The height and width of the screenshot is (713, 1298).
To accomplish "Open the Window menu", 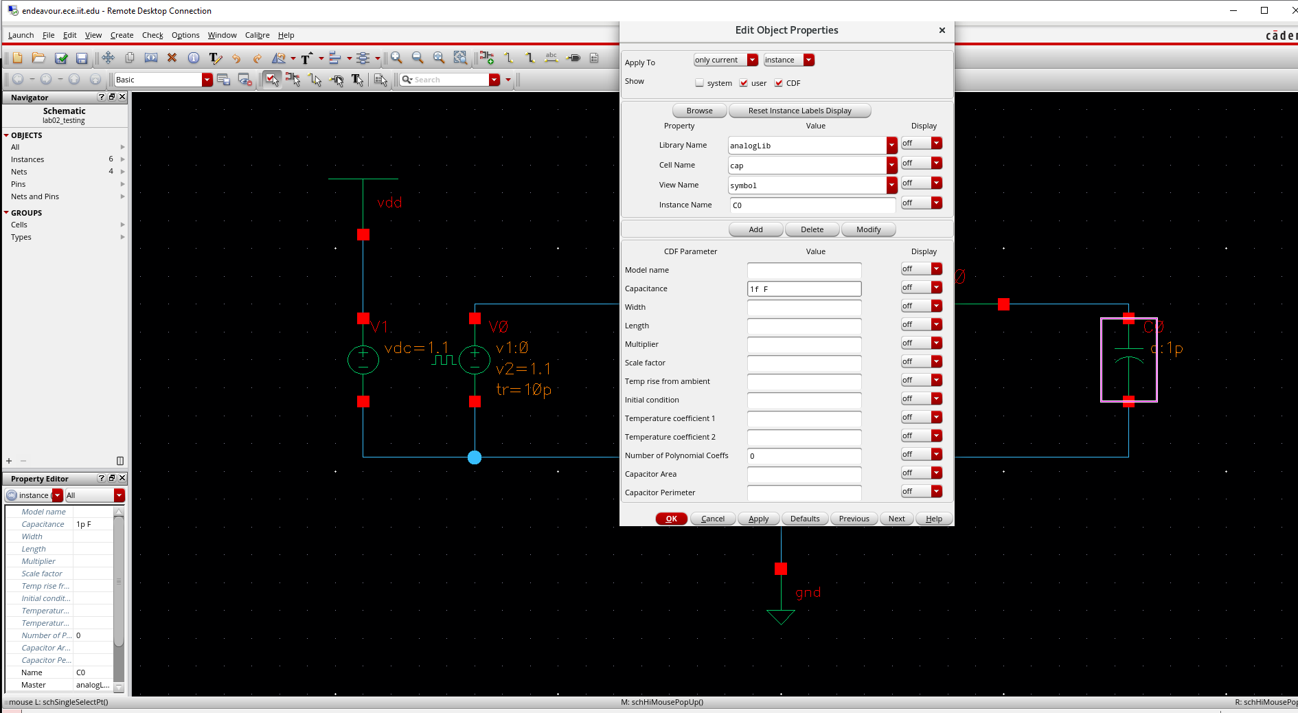I will [222, 35].
